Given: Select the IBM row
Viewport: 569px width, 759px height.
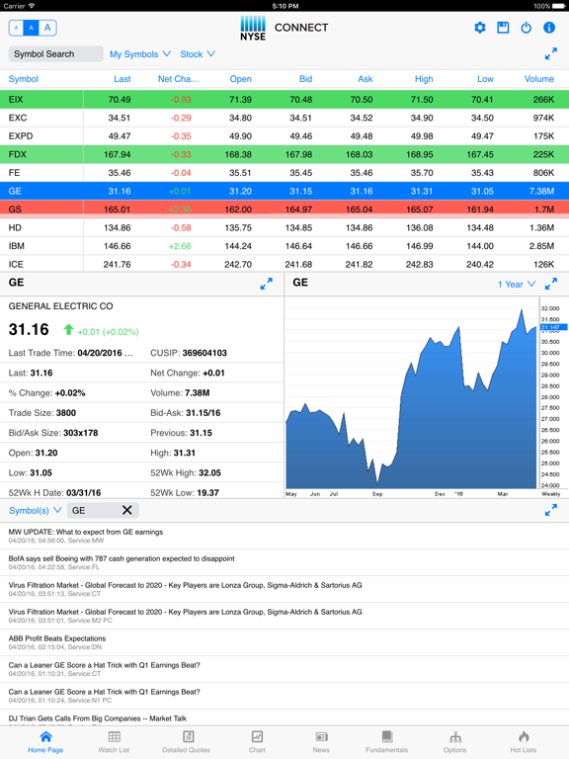Looking at the screenshot, I should [284, 246].
